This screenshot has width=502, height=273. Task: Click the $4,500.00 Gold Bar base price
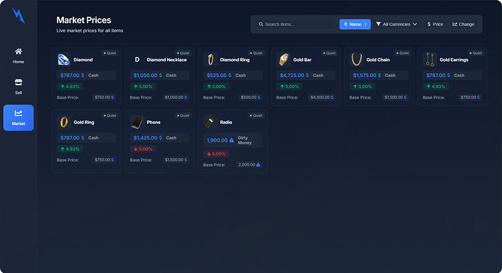tap(322, 97)
